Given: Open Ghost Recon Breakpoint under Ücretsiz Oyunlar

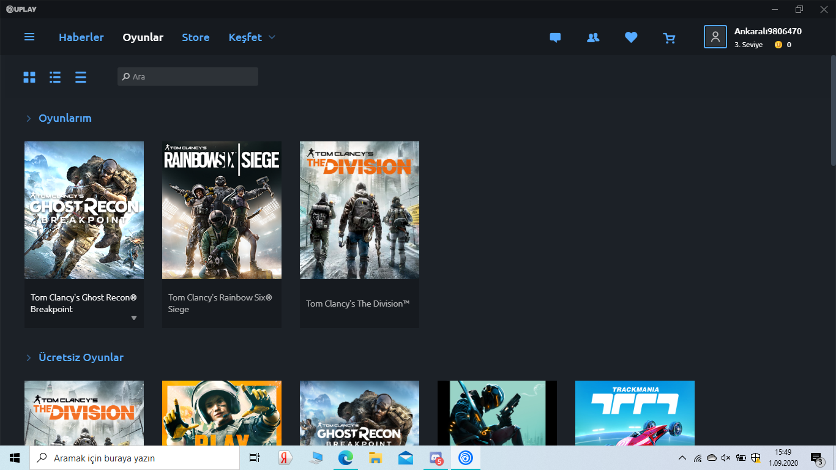Looking at the screenshot, I should point(359,413).
